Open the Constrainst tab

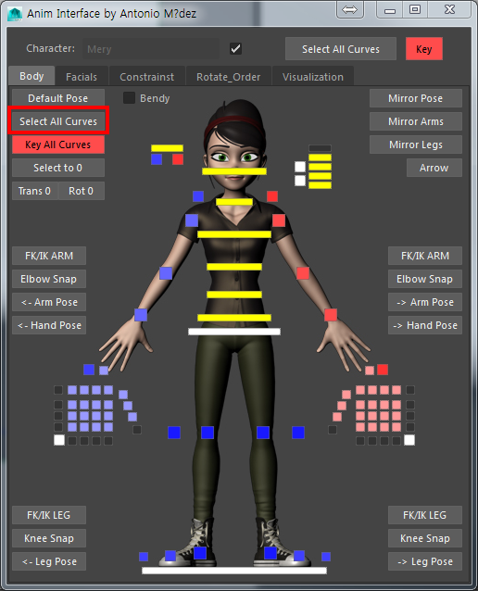click(147, 77)
